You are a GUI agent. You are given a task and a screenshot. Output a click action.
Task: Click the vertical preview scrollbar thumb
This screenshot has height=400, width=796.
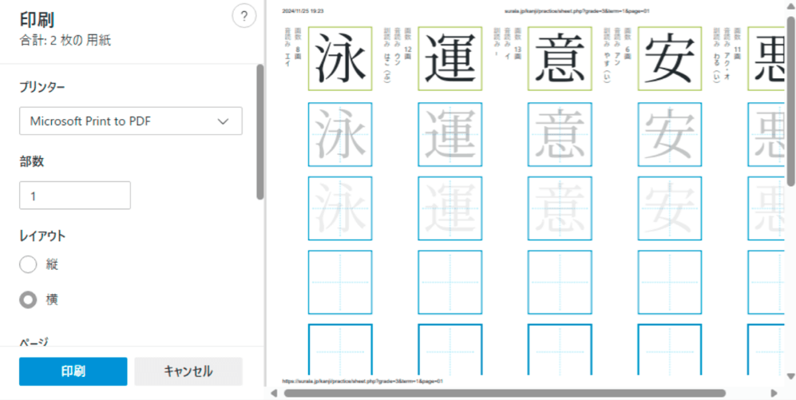coord(790,96)
